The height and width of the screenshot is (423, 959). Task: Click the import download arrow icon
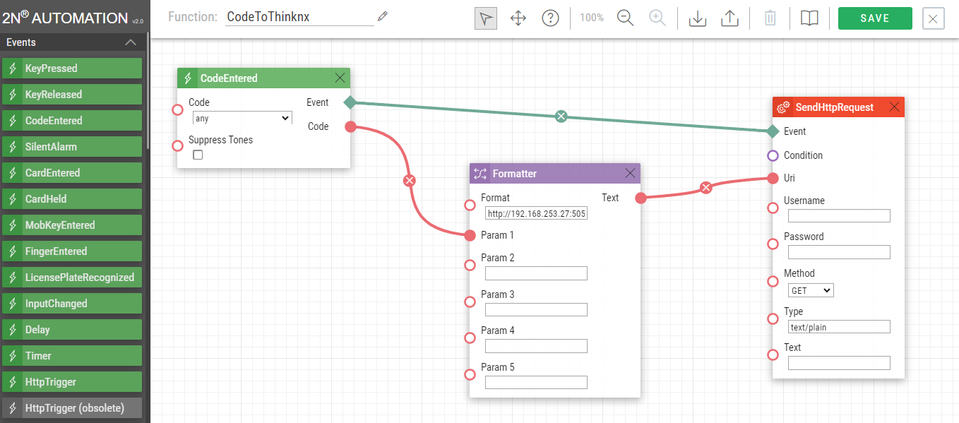(697, 18)
